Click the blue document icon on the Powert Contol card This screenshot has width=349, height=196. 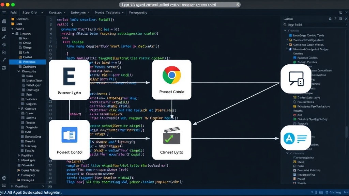[x=70, y=135]
